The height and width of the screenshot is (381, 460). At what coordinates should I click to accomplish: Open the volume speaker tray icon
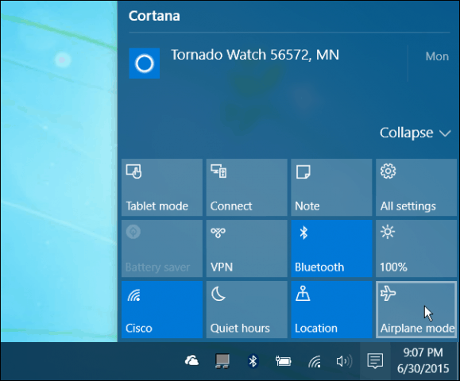pyautogui.click(x=344, y=361)
